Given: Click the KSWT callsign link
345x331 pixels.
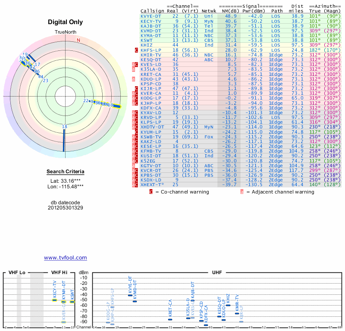Looking at the screenshot, I should point(147,40).
